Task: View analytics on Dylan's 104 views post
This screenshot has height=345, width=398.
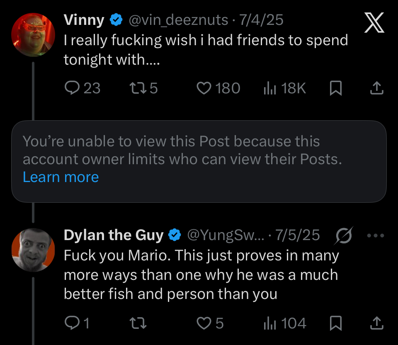Action: pos(270,323)
